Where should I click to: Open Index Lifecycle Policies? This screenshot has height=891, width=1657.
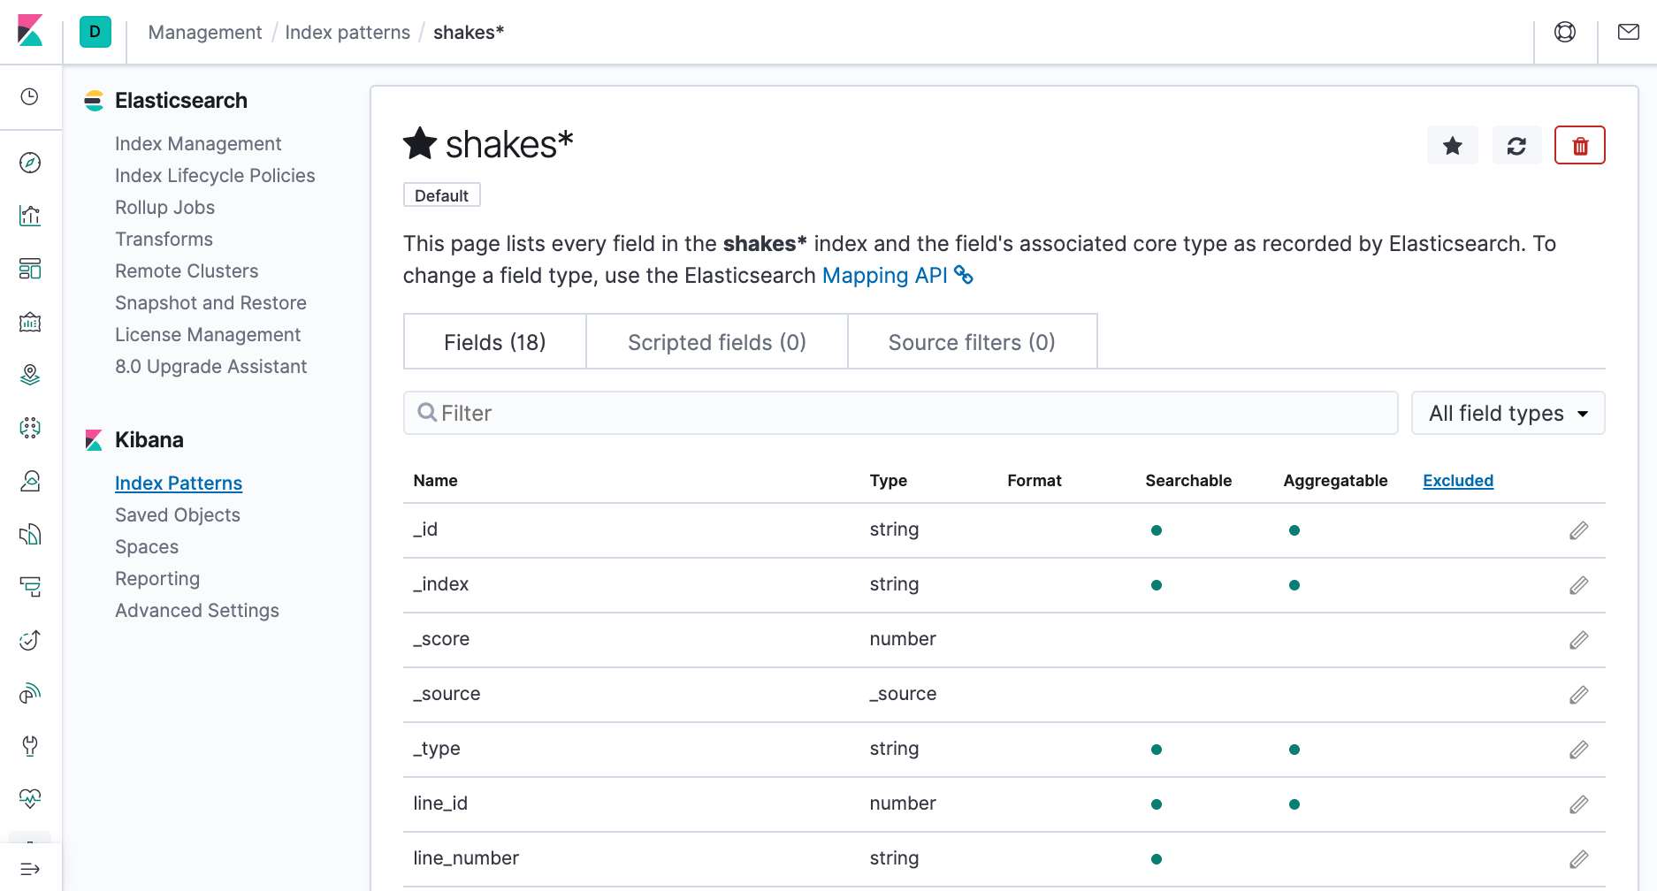215,176
